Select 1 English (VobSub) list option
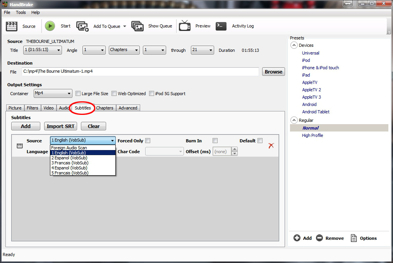Screen dimensions: 393x263 click(83, 153)
